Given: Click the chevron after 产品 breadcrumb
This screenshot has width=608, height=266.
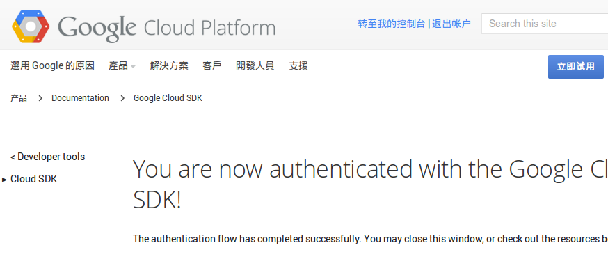Looking at the screenshot, I should click(40, 98).
